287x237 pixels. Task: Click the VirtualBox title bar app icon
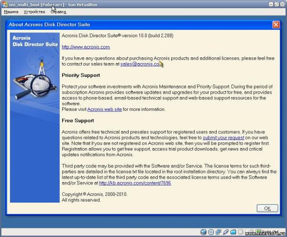[x=5, y=4]
